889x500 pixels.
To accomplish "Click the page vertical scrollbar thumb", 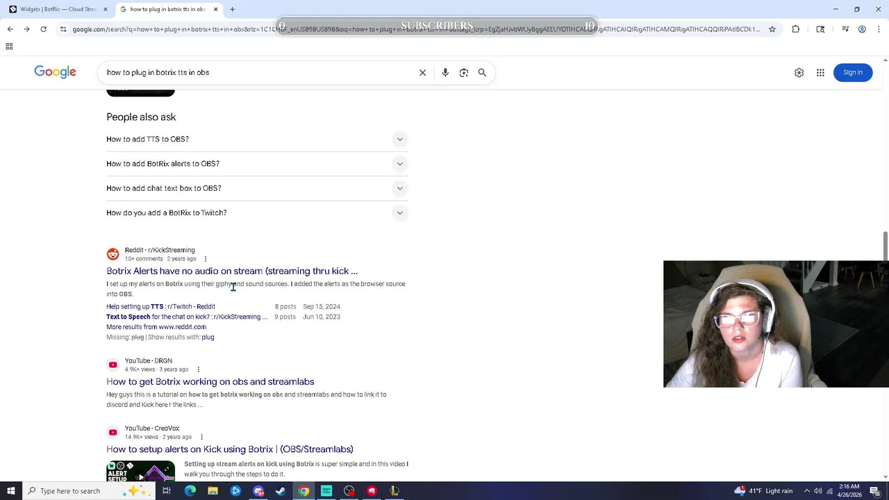I will point(885,247).
